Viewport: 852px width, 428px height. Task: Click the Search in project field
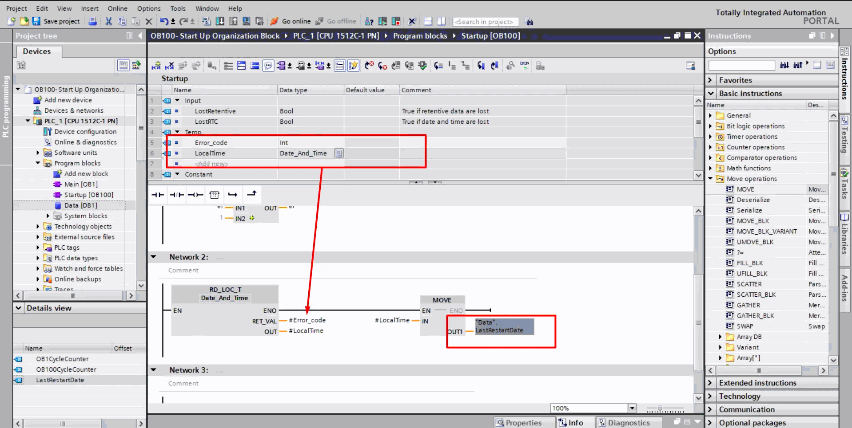click(x=486, y=21)
